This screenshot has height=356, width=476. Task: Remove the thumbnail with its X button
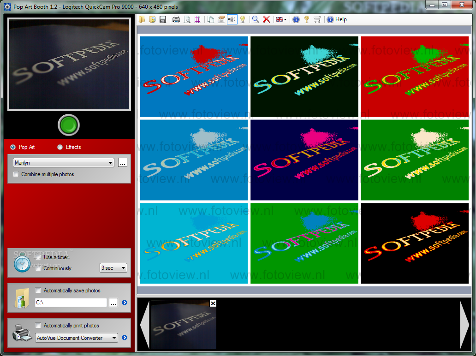click(x=213, y=303)
